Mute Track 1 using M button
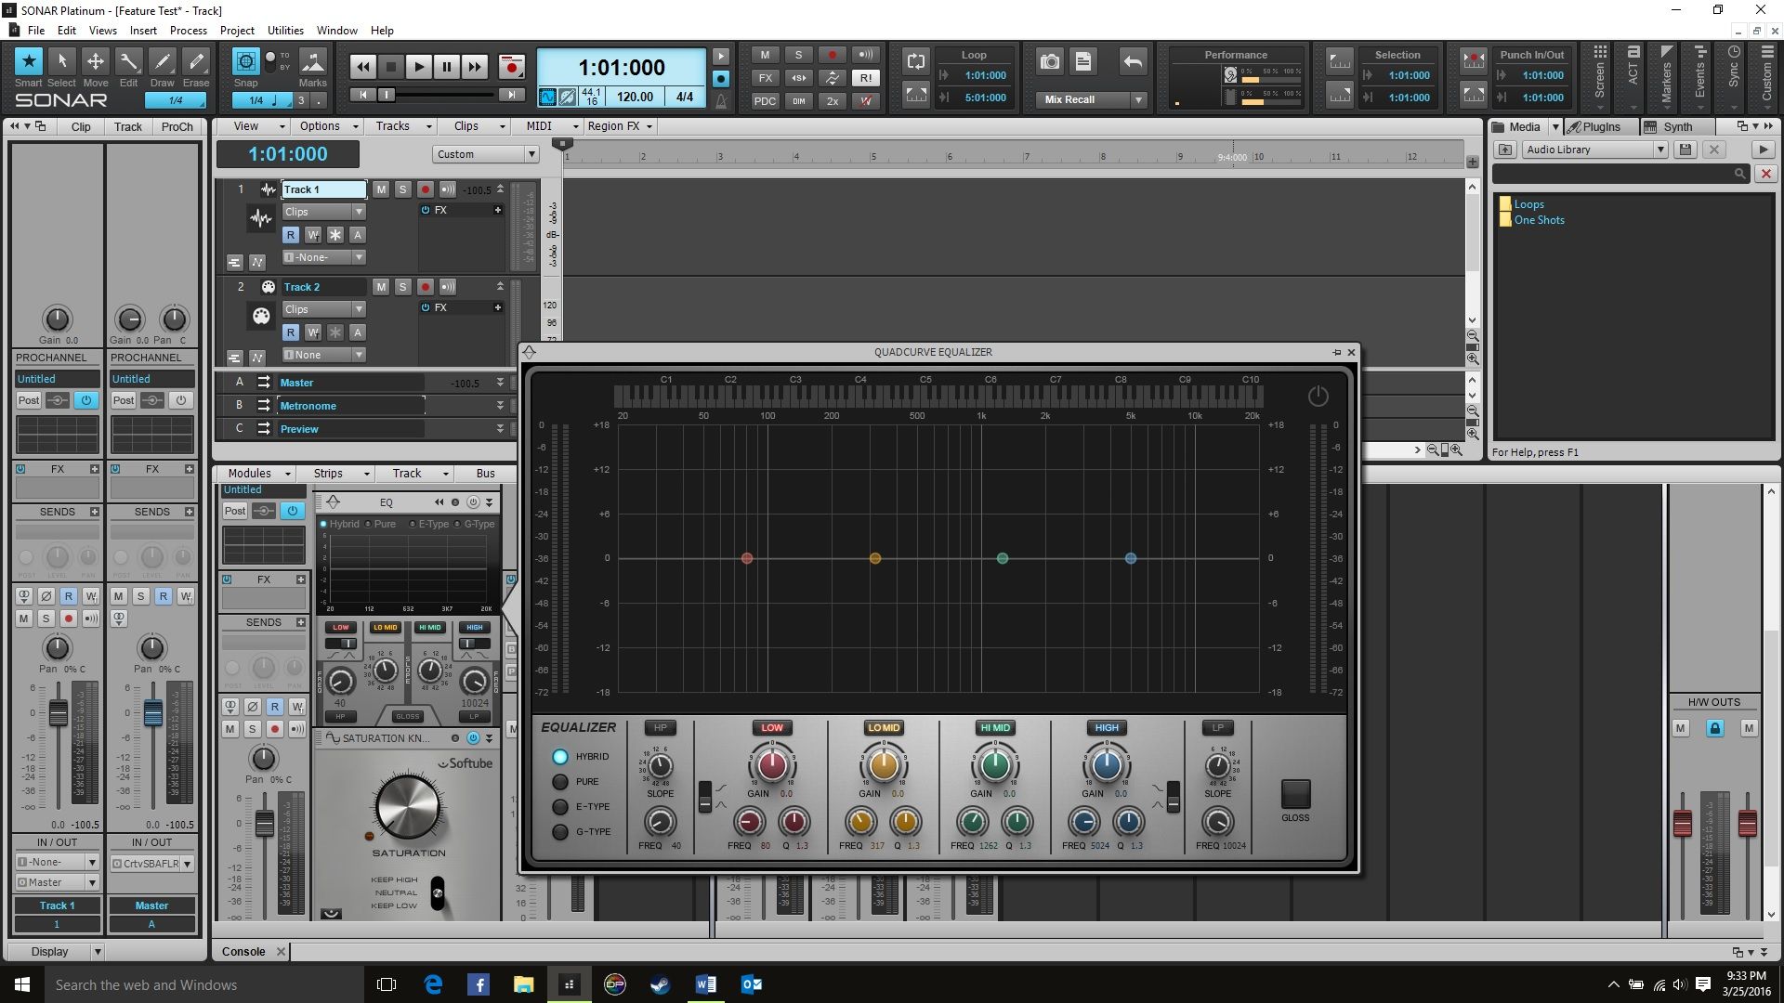This screenshot has height=1003, width=1784. [381, 189]
